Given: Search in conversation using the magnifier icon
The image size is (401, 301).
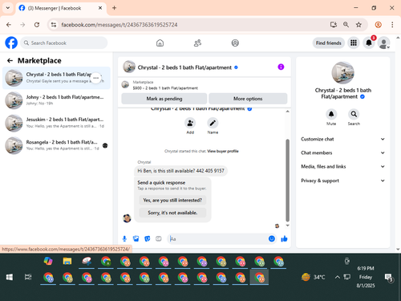Looking at the screenshot, I should tap(354, 114).
